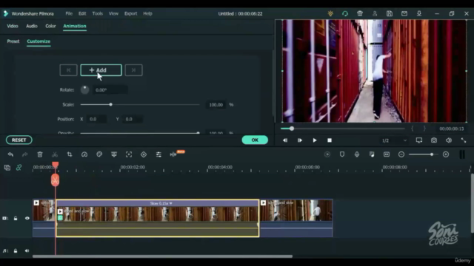Go to next keyframe button
Screen dimensions: 474x266
tap(133, 70)
